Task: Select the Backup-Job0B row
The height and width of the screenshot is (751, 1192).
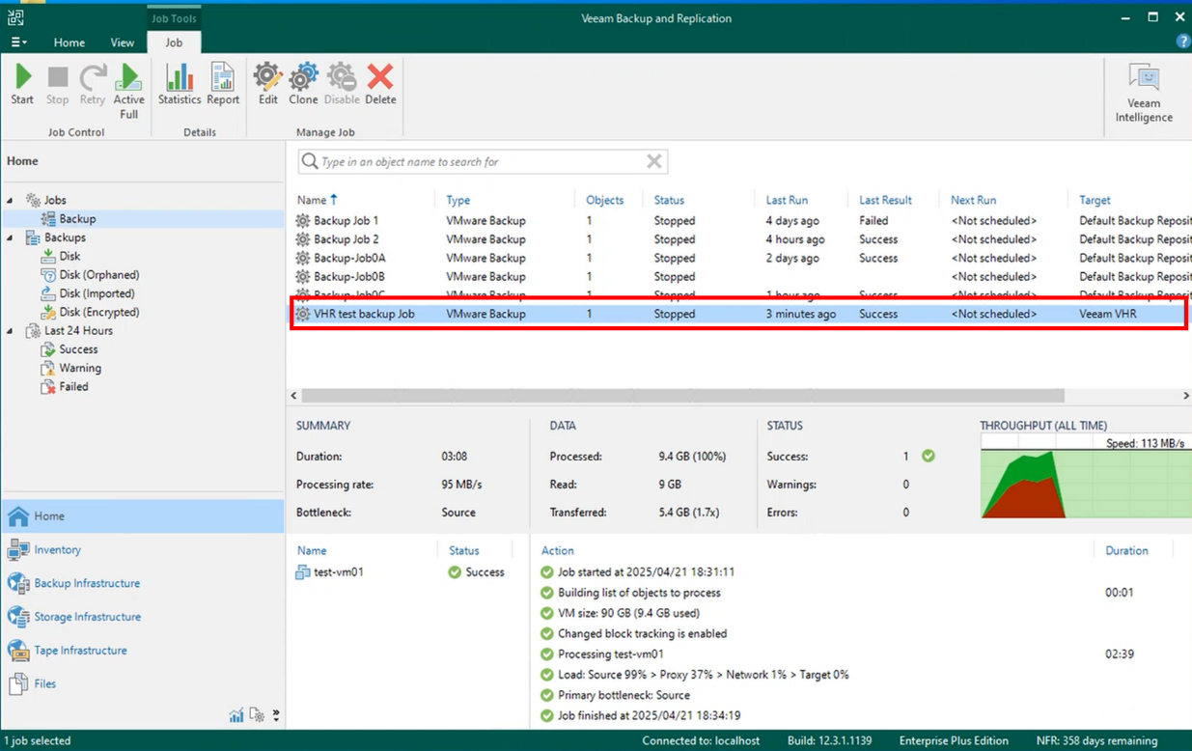Action: tap(741, 276)
